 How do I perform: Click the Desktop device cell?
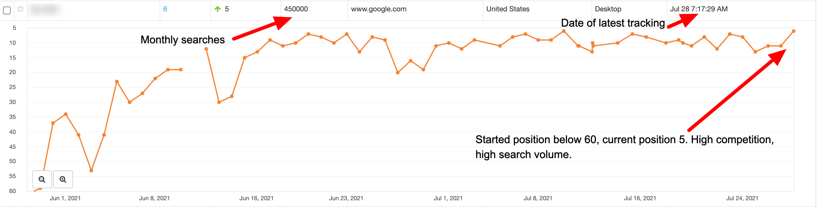608,9
